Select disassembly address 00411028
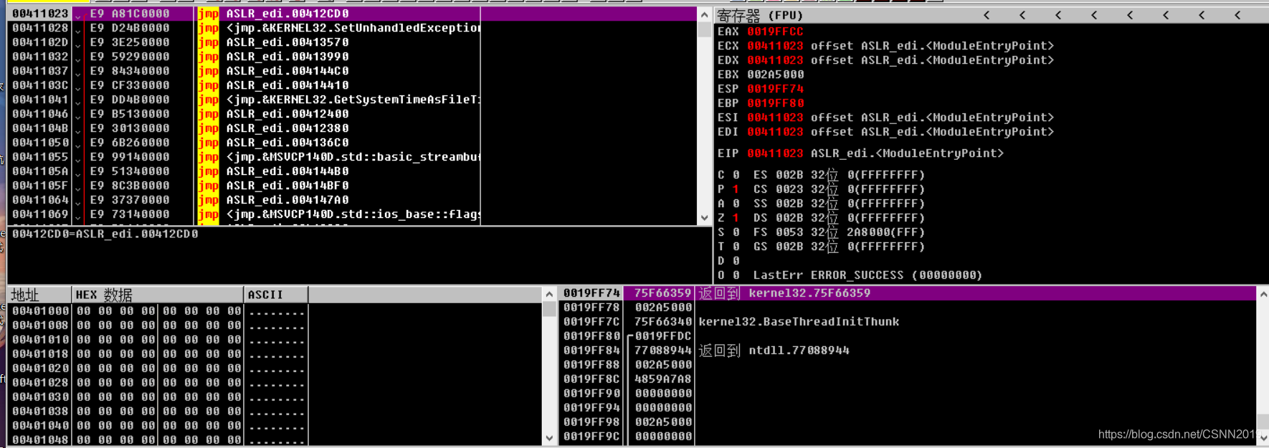This screenshot has height=448, width=1269. (40, 28)
